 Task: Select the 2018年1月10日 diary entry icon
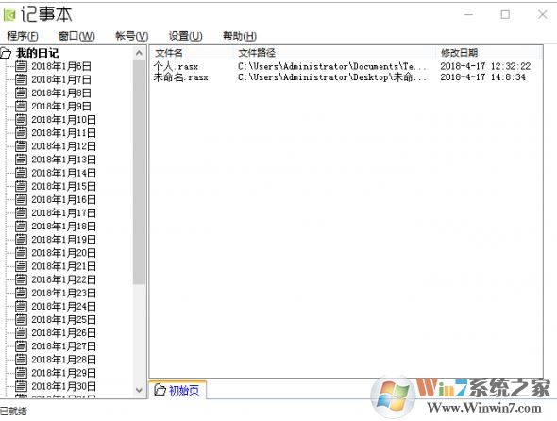21,120
